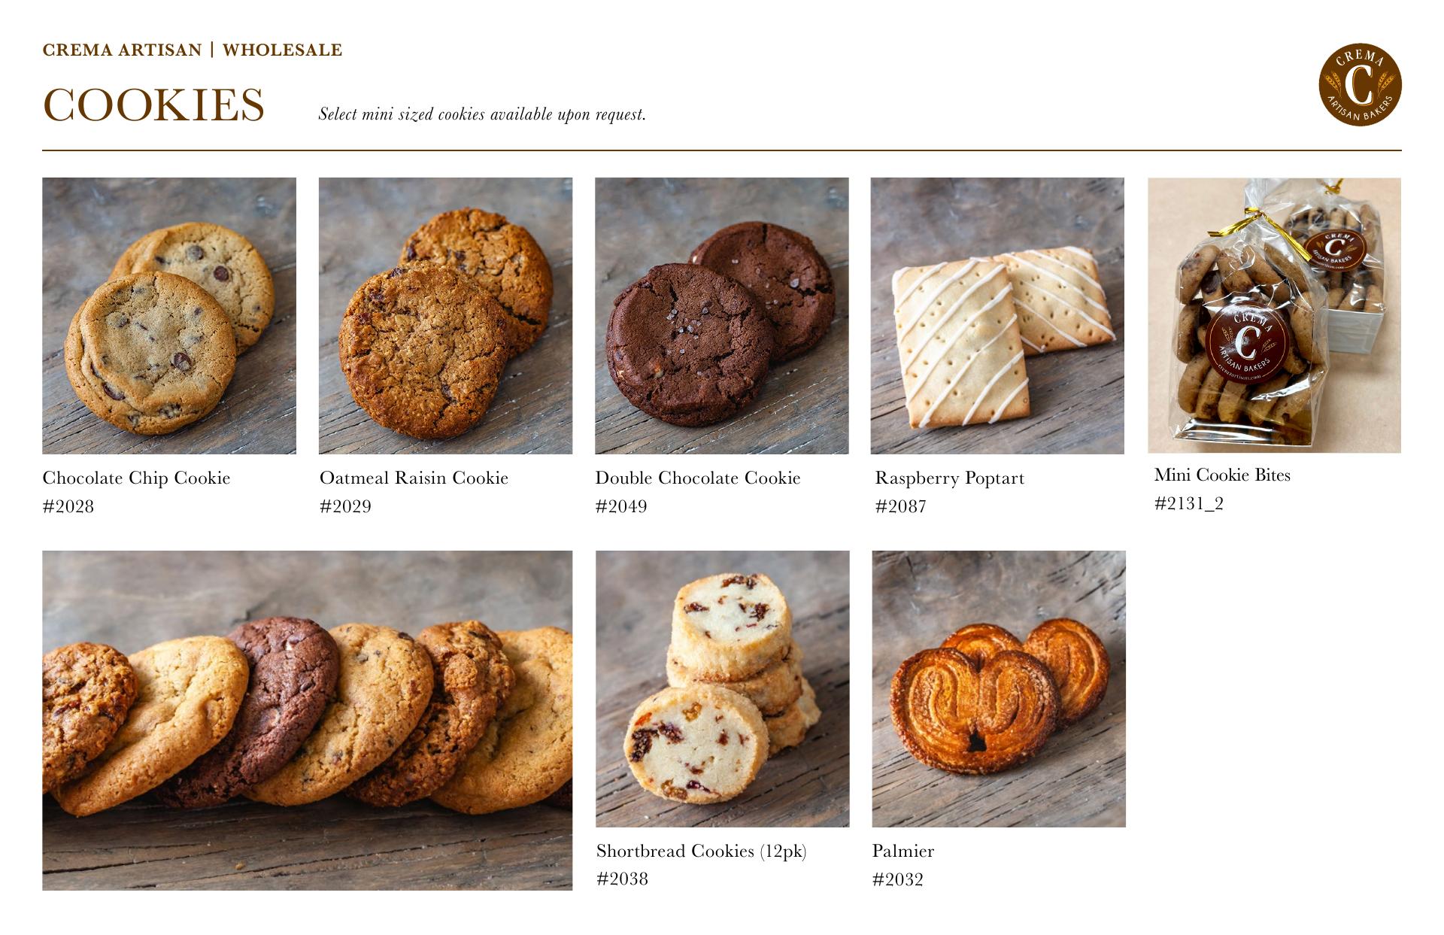Click the Crema Artisan Bakers logo
1444x935 pixels.
tap(1361, 84)
